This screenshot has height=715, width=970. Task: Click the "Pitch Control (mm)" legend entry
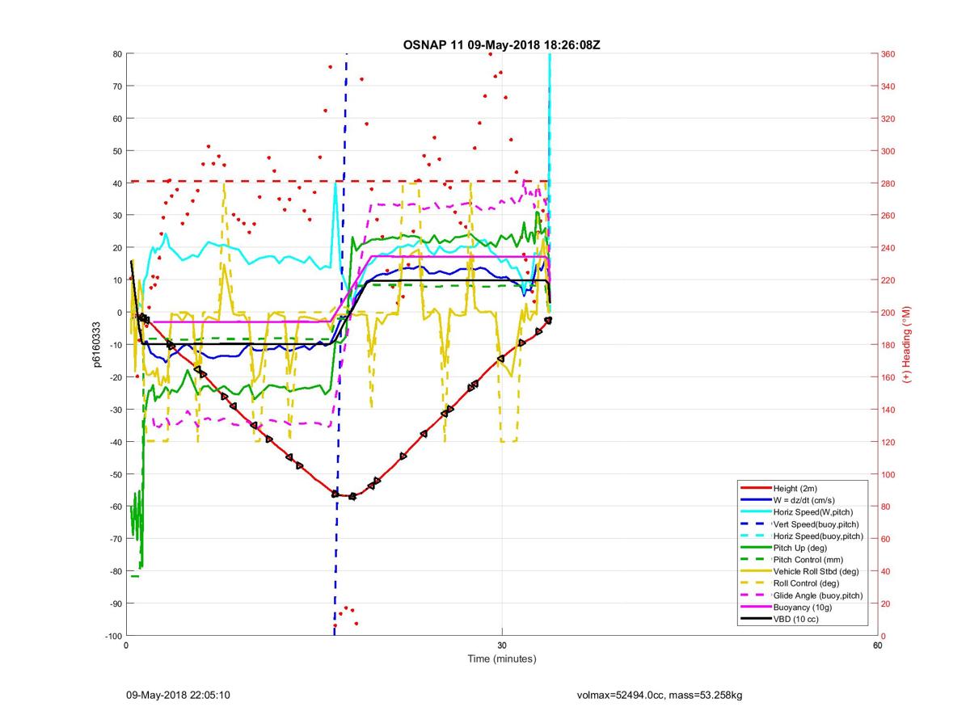(810, 559)
